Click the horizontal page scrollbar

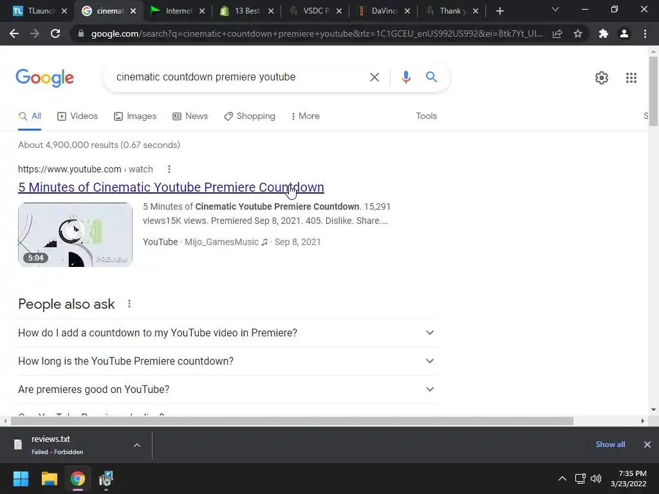pyautogui.click(x=292, y=421)
